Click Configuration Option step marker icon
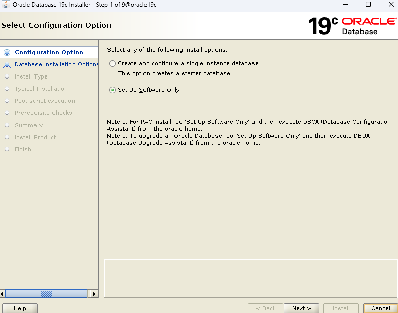Viewport: 398px width, 313px height. tap(7, 53)
